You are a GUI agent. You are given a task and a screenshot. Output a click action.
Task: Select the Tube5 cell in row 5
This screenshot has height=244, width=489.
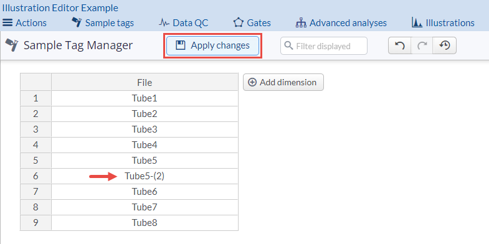click(x=145, y=161)
